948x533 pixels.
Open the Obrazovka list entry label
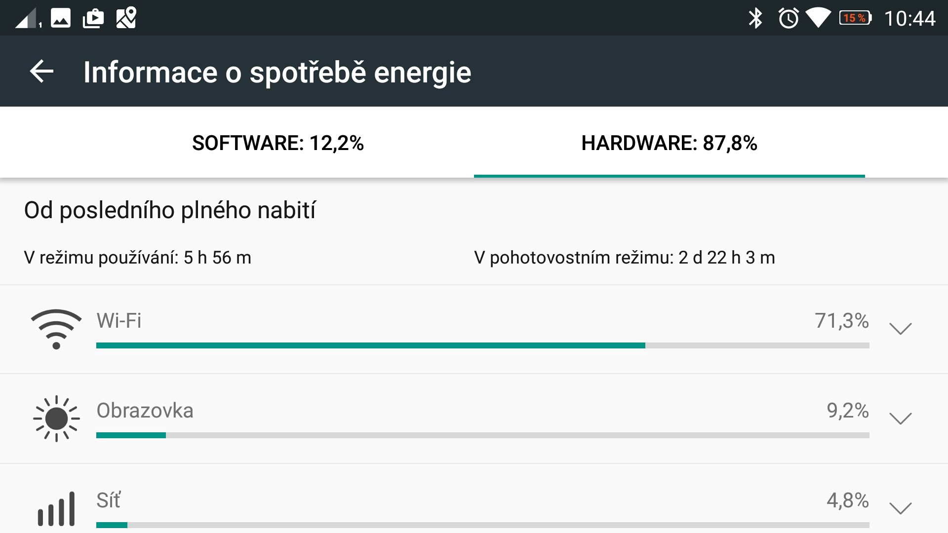(145, 411)
